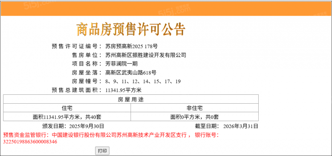This screenshot has width=332, height=156.
Task: Select issue date 2025年9月30日
Action: [x=87, y=126]
